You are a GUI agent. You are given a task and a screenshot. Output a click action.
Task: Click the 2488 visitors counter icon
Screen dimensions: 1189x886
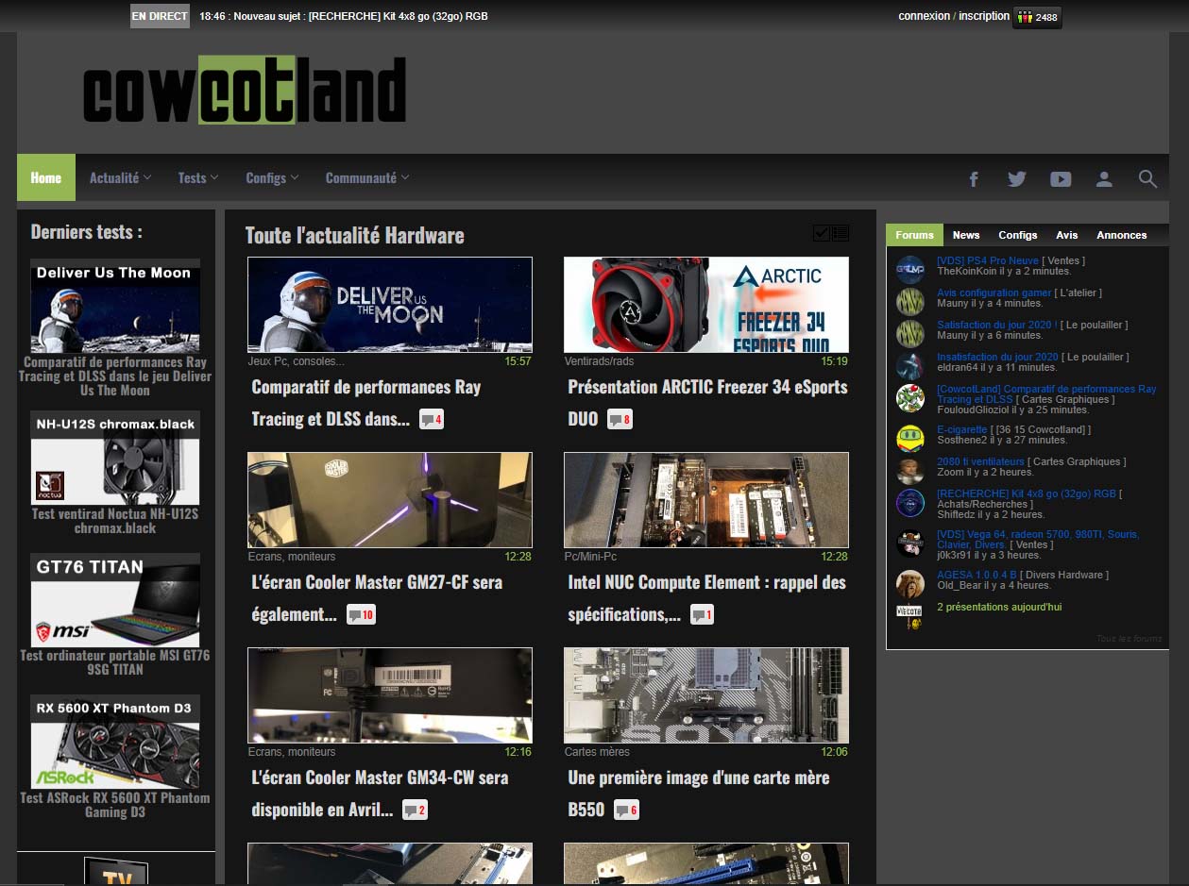[1037, 17]
